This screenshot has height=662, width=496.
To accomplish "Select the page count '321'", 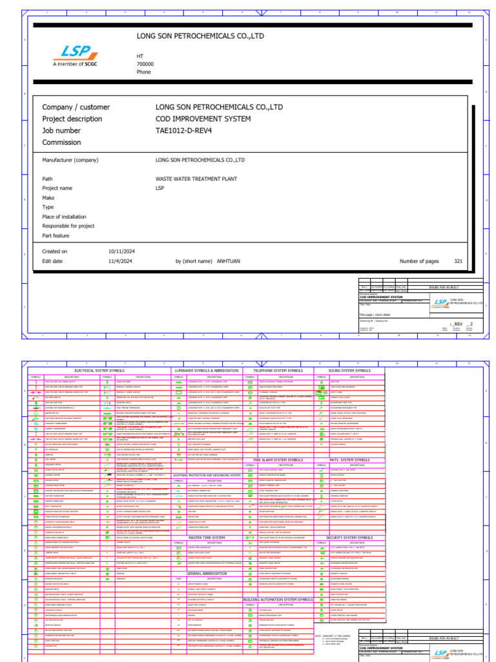I will click(459, 261).
